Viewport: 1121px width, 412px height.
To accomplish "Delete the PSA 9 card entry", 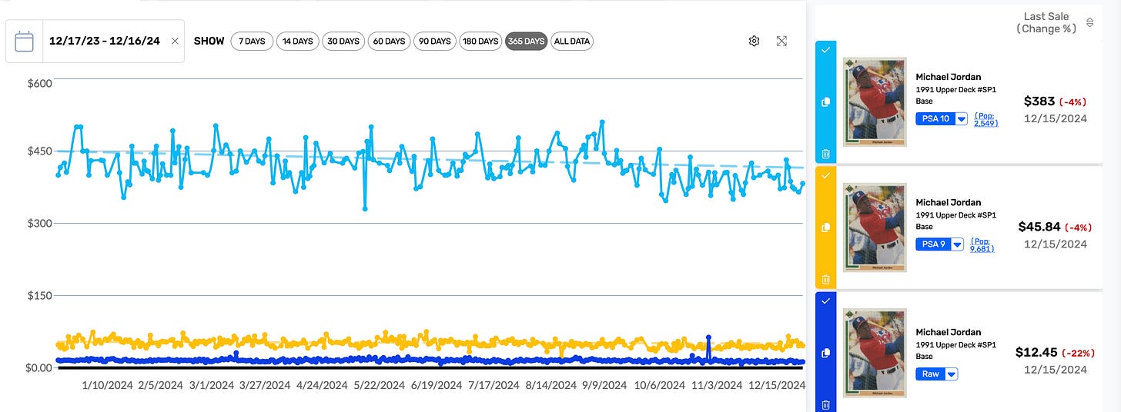I will (825, 280).
